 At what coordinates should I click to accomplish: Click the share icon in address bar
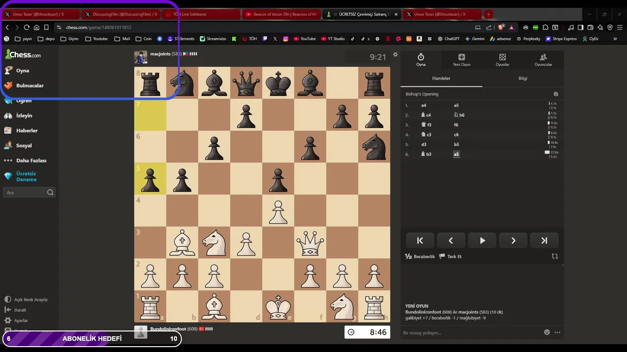(488, 27)
